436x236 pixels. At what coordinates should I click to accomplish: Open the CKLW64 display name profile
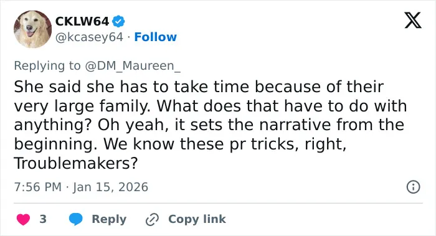coord(82,21)
